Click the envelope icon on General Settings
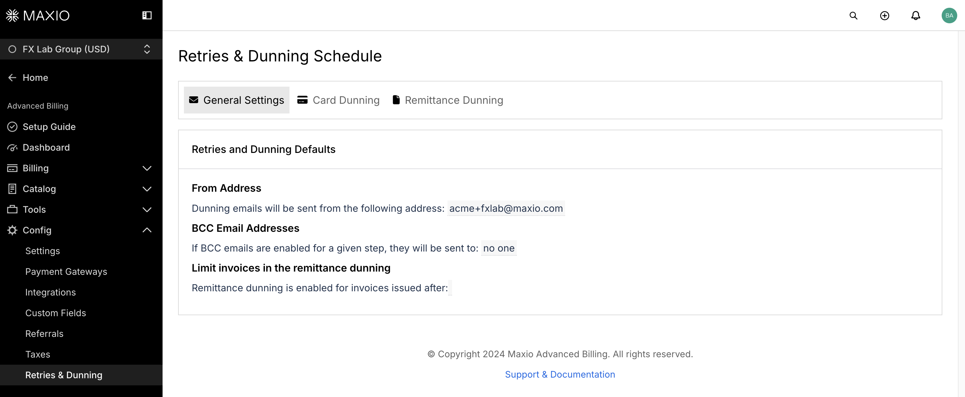Image resolution: width=965 pixels, height=397 pixels. pos(194,100)
